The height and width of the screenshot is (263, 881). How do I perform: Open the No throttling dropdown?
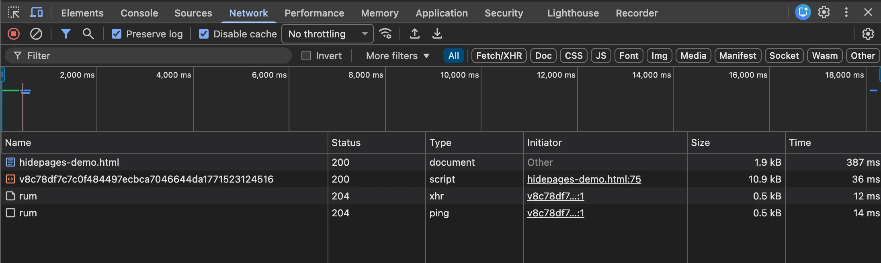point(328,34)
